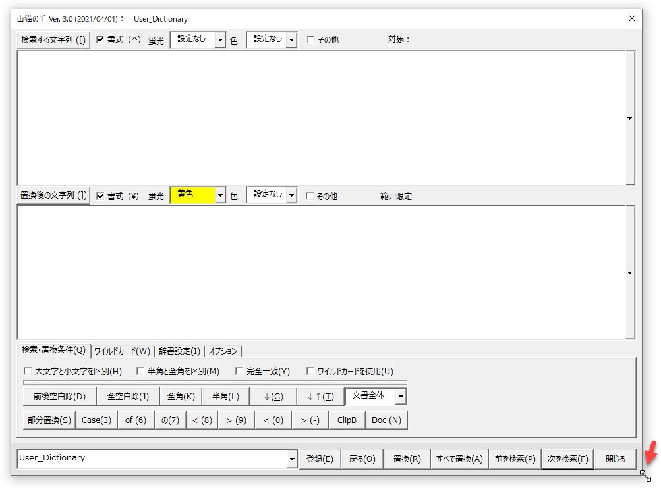Screen dimensions: 661x496
Task: Click the ↓↑(T) arrows button
Action: (x=320, y=397)
